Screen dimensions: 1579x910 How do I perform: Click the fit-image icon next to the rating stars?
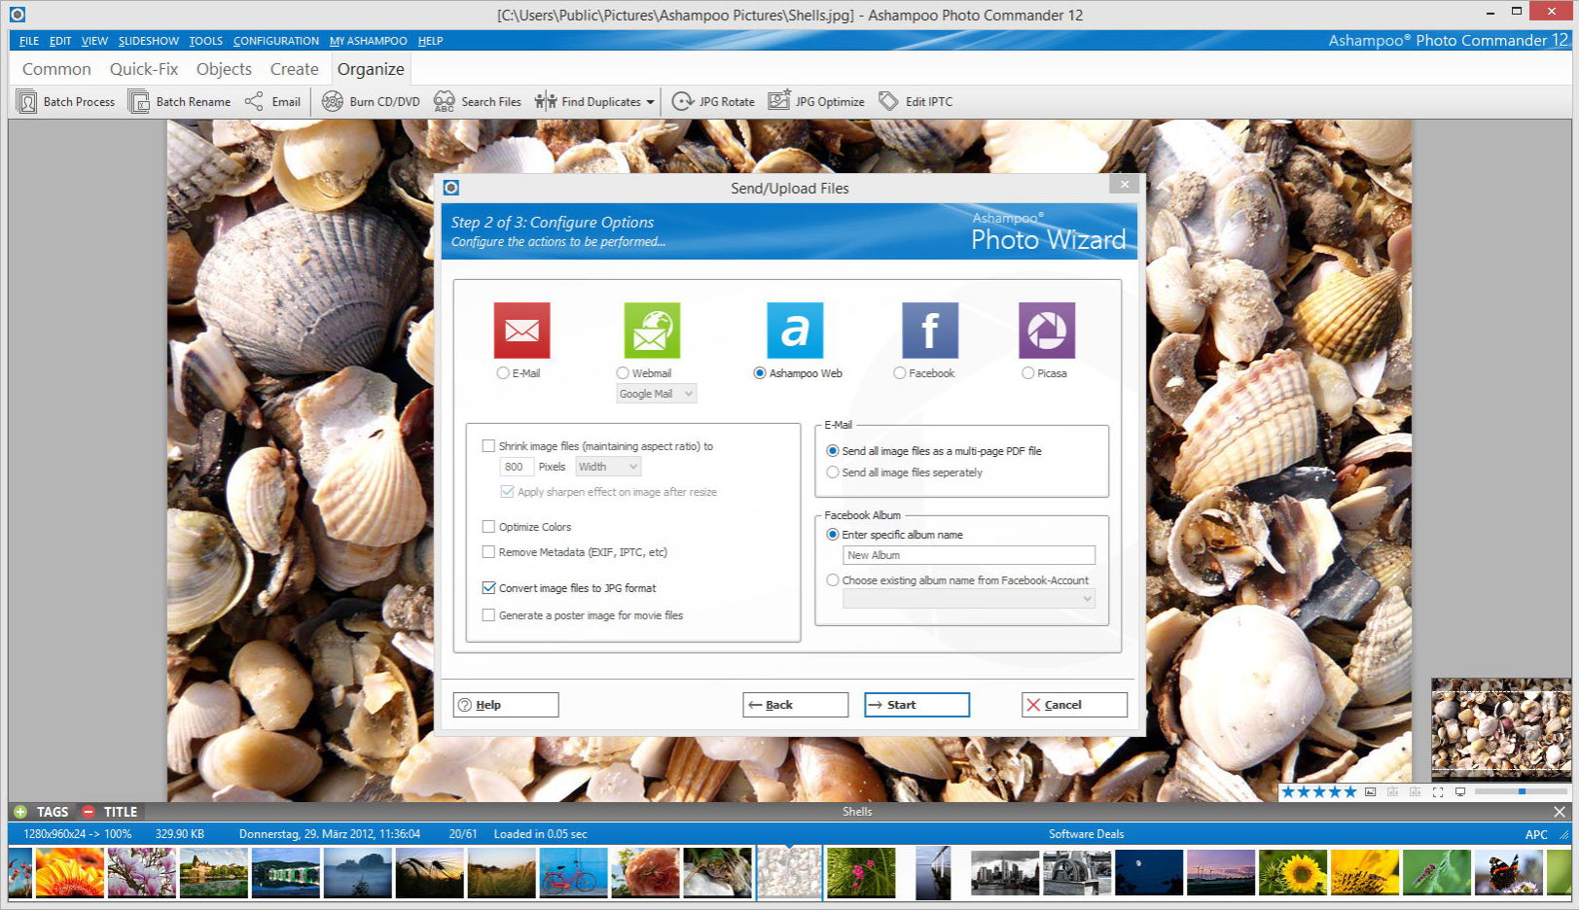1370,792
